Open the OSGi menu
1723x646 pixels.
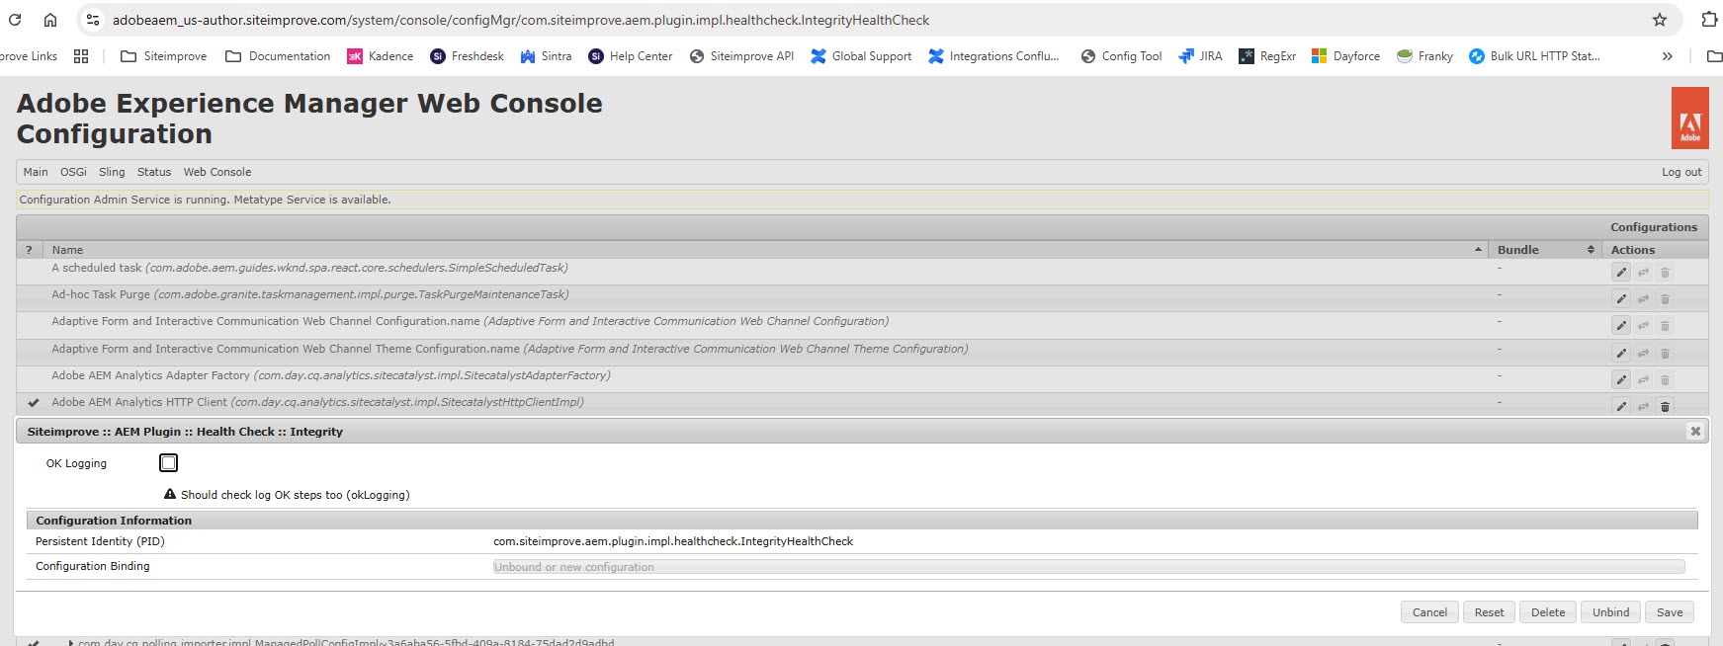pyautogui.click(x=73, y=172)
